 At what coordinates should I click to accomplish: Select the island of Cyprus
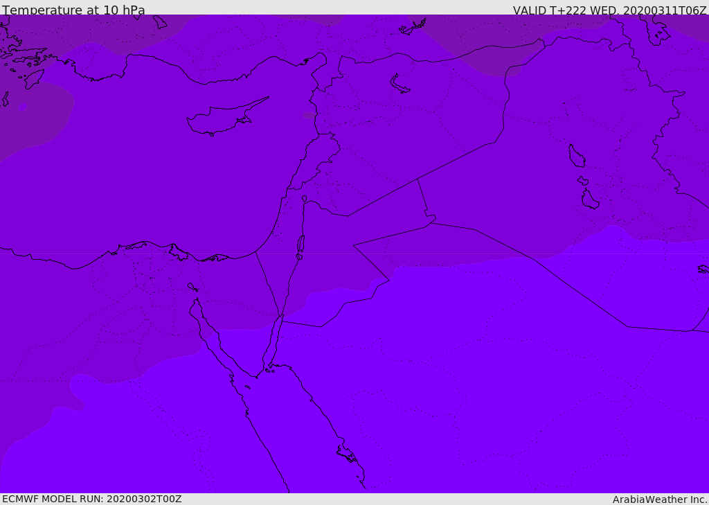click(x=222, y=119)
